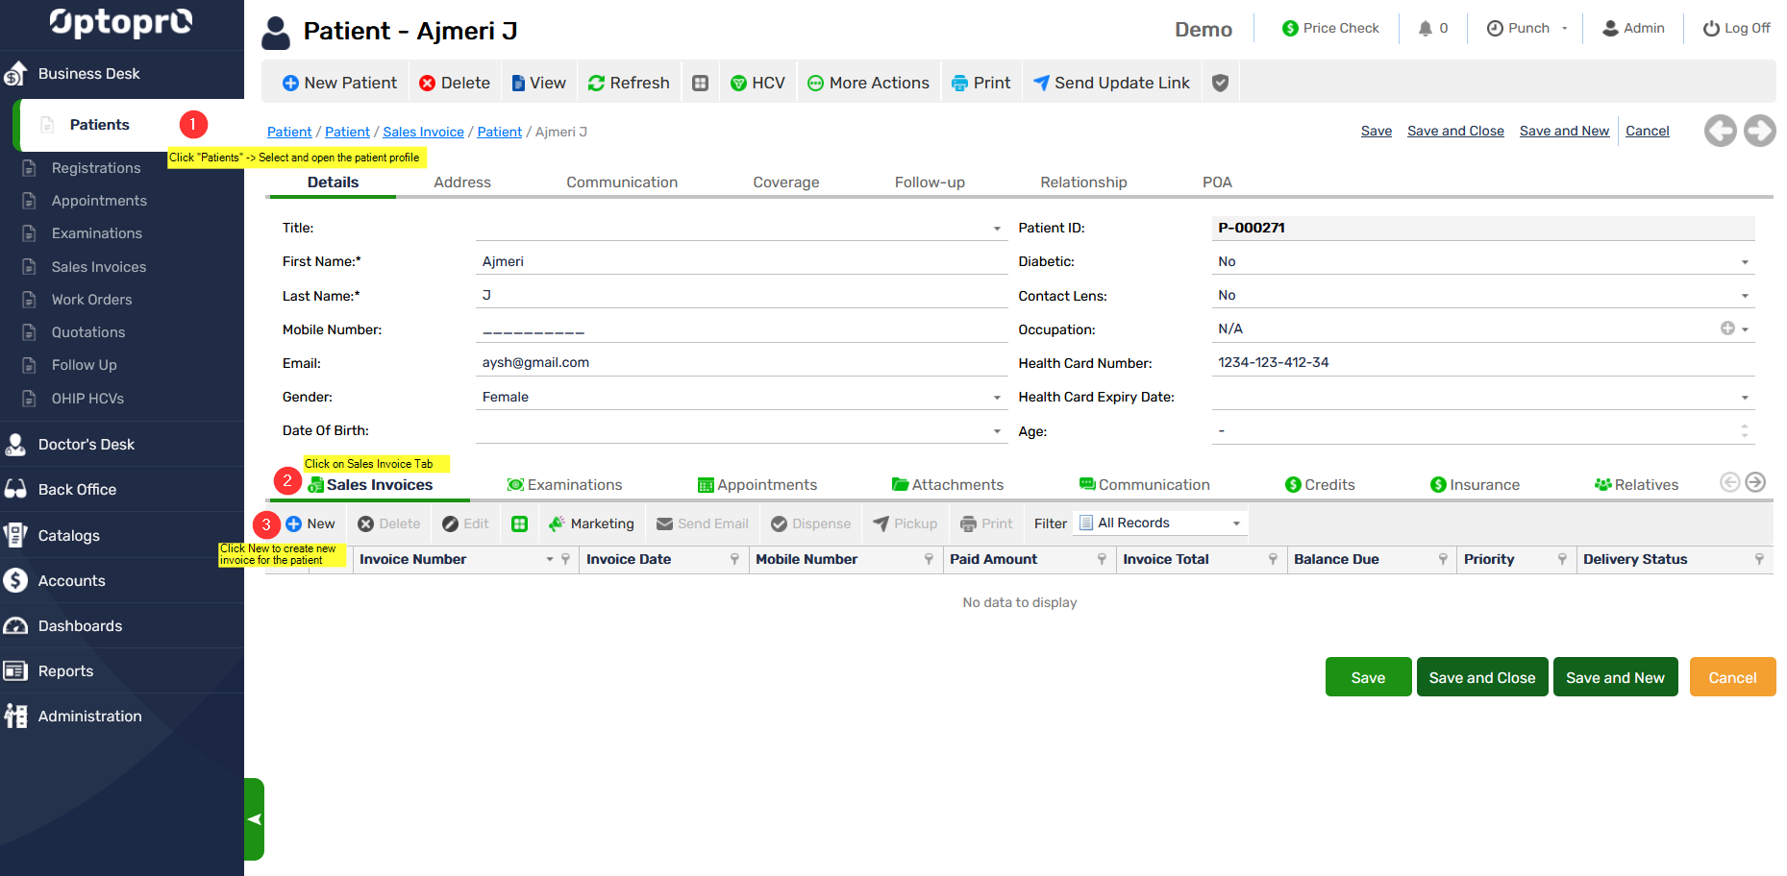Switch to the Coverage tab
The height and width of the screenshot is (876, 1787).
tap(785, 182)
